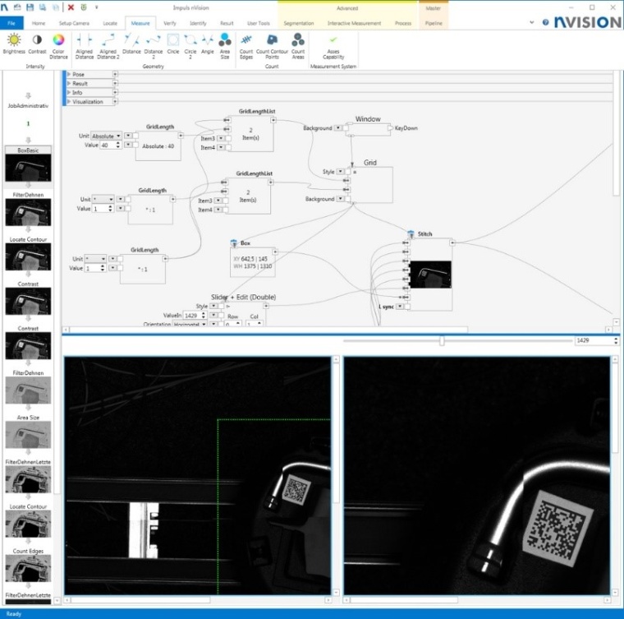Select the Aligned Distance tool
This screenshot has width=624, height=619.
coord(84,41)
